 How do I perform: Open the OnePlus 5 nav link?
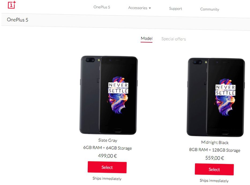(x=102, y=7)
